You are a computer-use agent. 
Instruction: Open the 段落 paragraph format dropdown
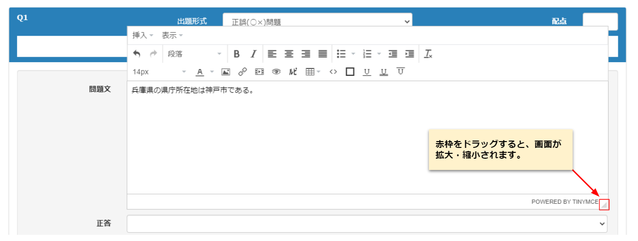pos(194,54)
